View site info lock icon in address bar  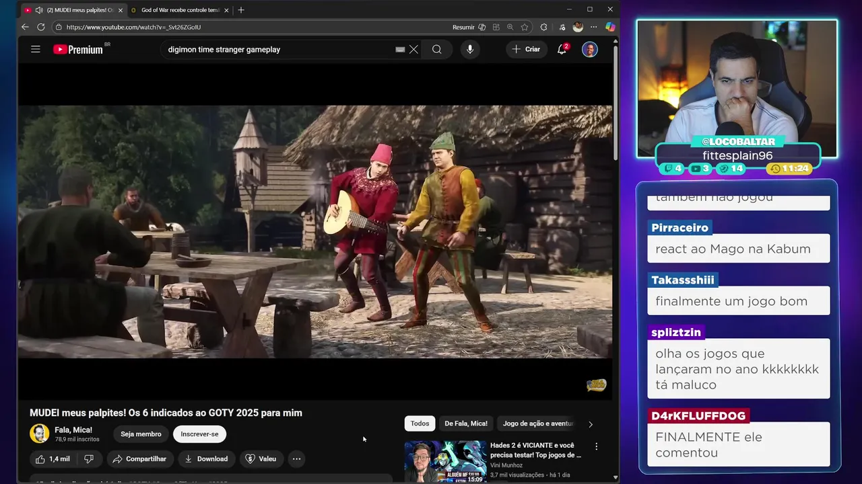(59, 27)
